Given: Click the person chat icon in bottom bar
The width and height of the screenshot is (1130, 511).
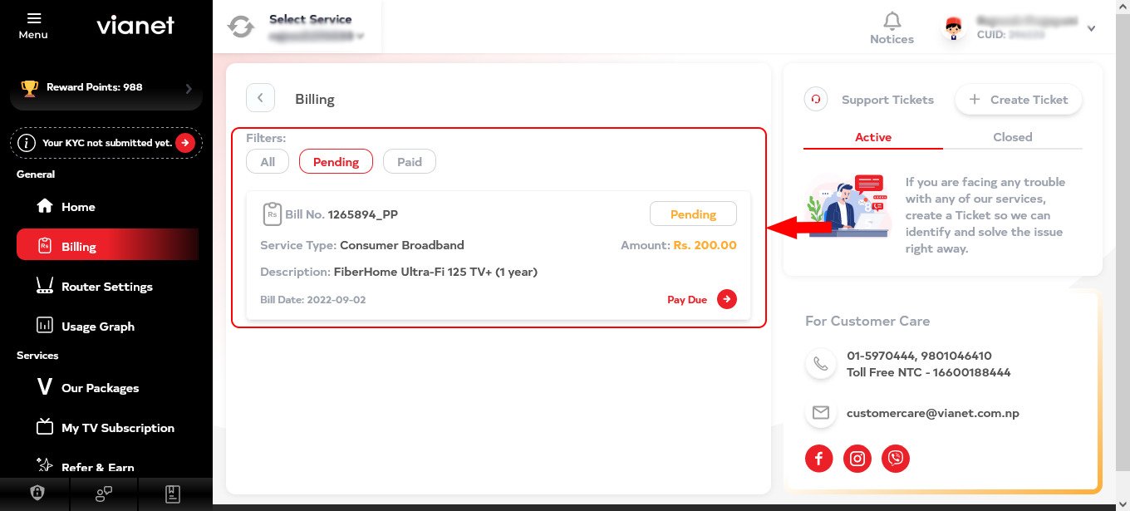Looking at the screenshot, I should click(104, 494).
